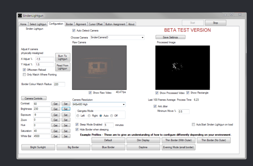The image size is (253, 166).
Task: Click the Save Settings button
Action: [x=170, y=37]
